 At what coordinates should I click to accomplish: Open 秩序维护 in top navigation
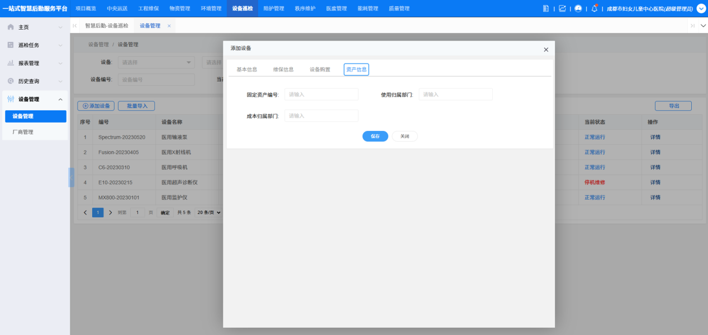coord(305,8)
